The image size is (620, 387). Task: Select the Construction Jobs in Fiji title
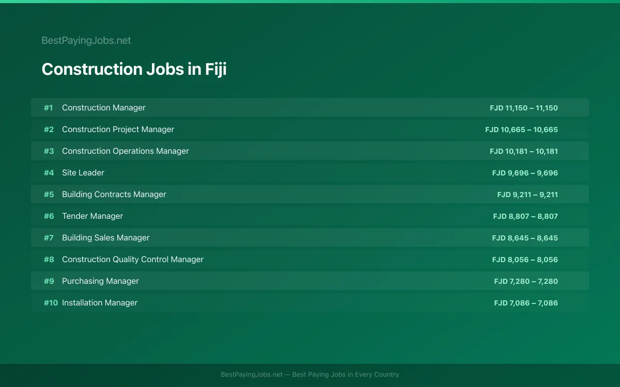pyautogui.click(x=134, y=69)
